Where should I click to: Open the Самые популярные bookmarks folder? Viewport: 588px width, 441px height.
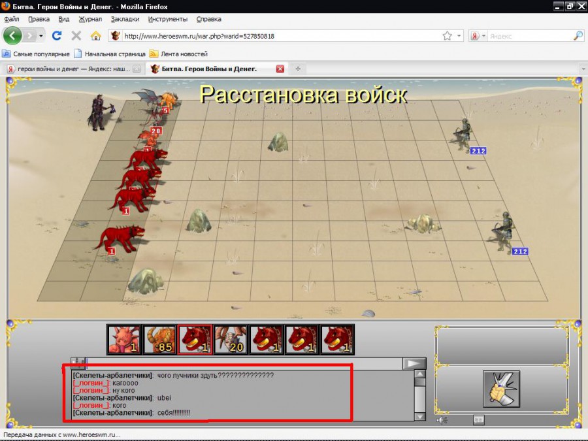point(36,54)
